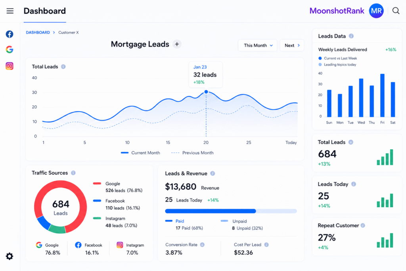
Task: Open the hamburger menu
Action: click(10, 11)
